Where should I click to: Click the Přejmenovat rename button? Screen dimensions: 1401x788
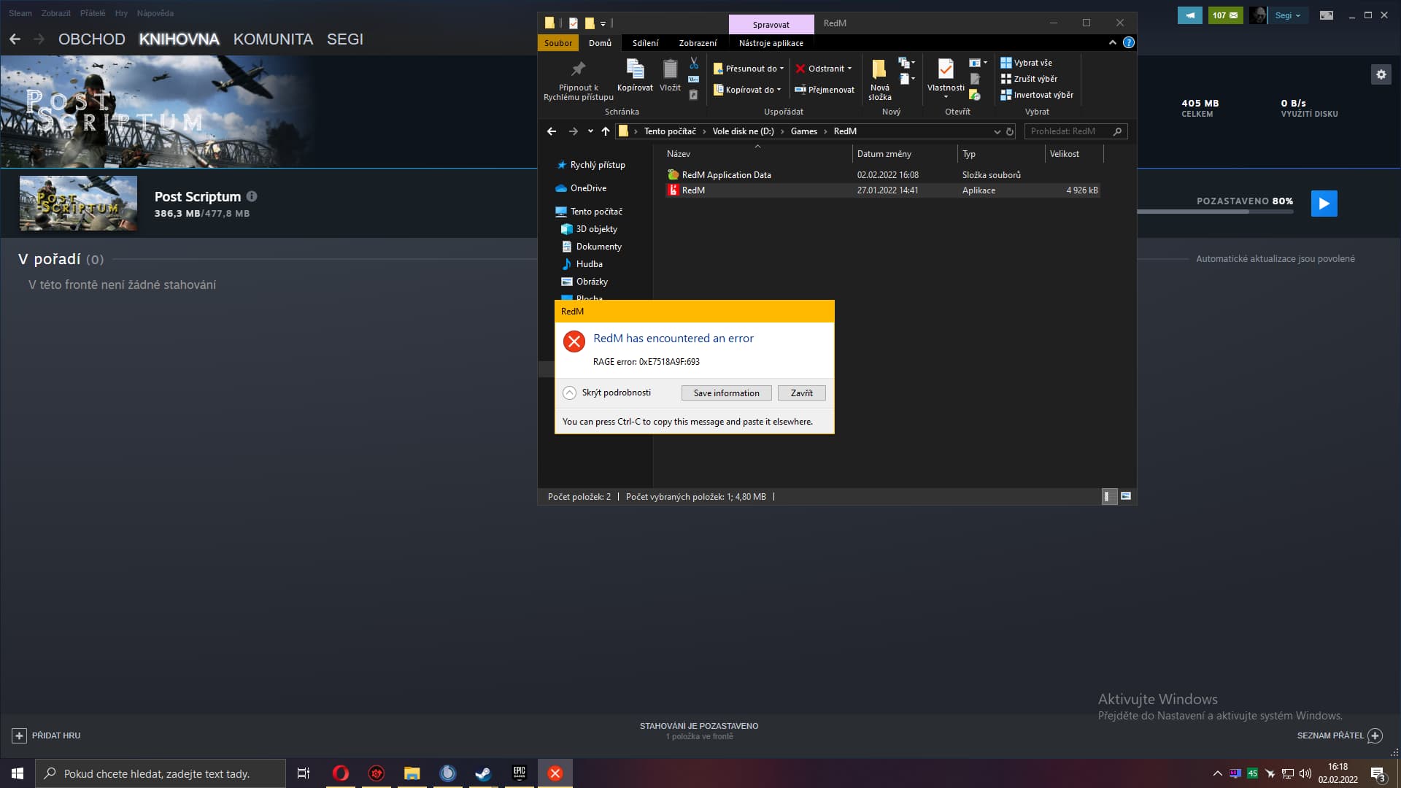coord(825,90)
